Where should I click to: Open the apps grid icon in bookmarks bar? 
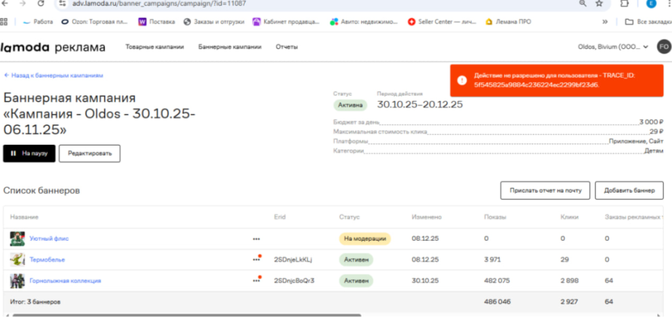[x=5, y=22]
